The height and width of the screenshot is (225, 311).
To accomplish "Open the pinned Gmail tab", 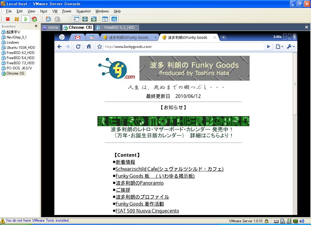I will (x=77, y=37).
